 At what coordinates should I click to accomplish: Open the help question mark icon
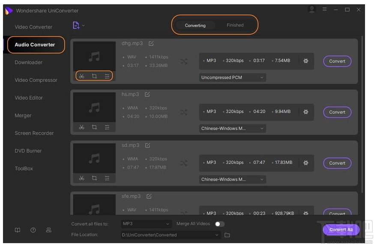(33, 230)
